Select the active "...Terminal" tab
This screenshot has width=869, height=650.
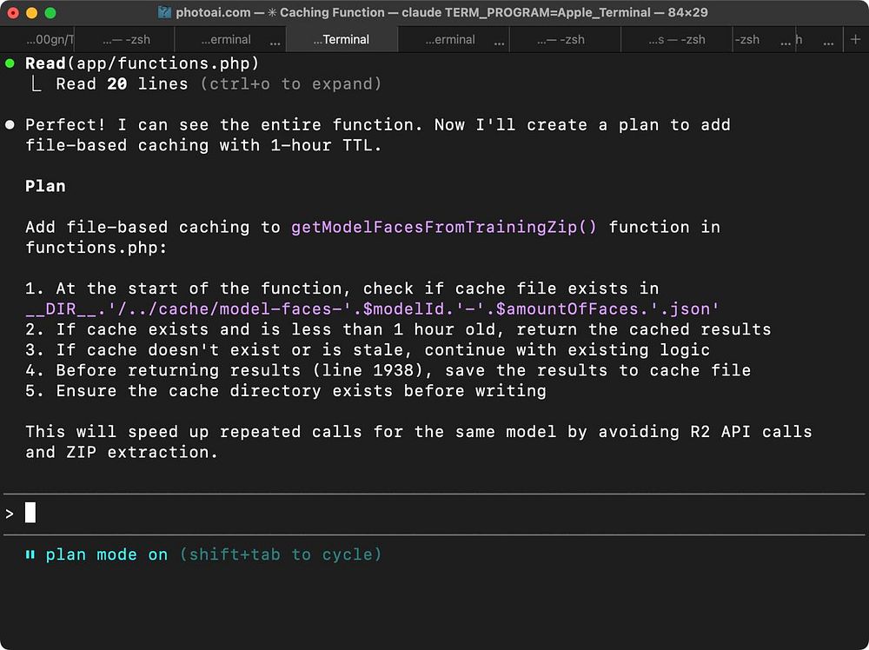point(341,40)
